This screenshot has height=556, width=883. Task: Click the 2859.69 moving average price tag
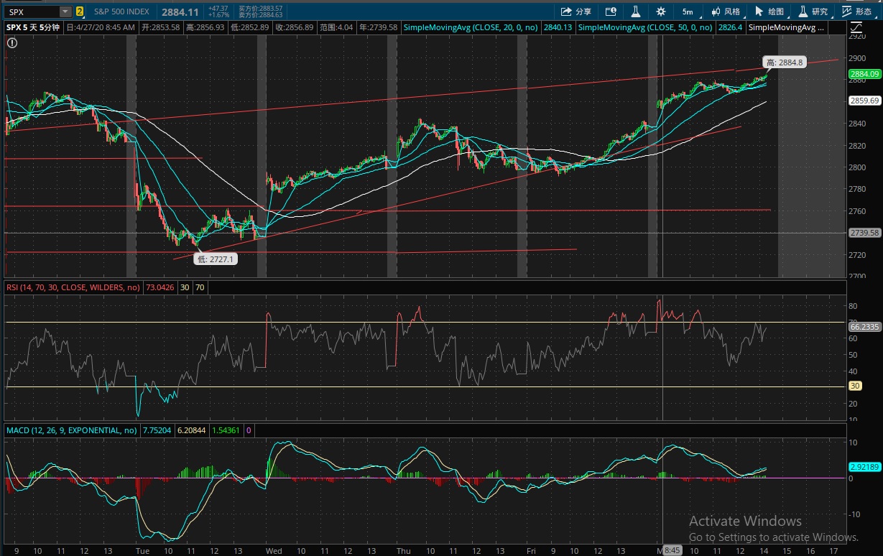[864, 101]
